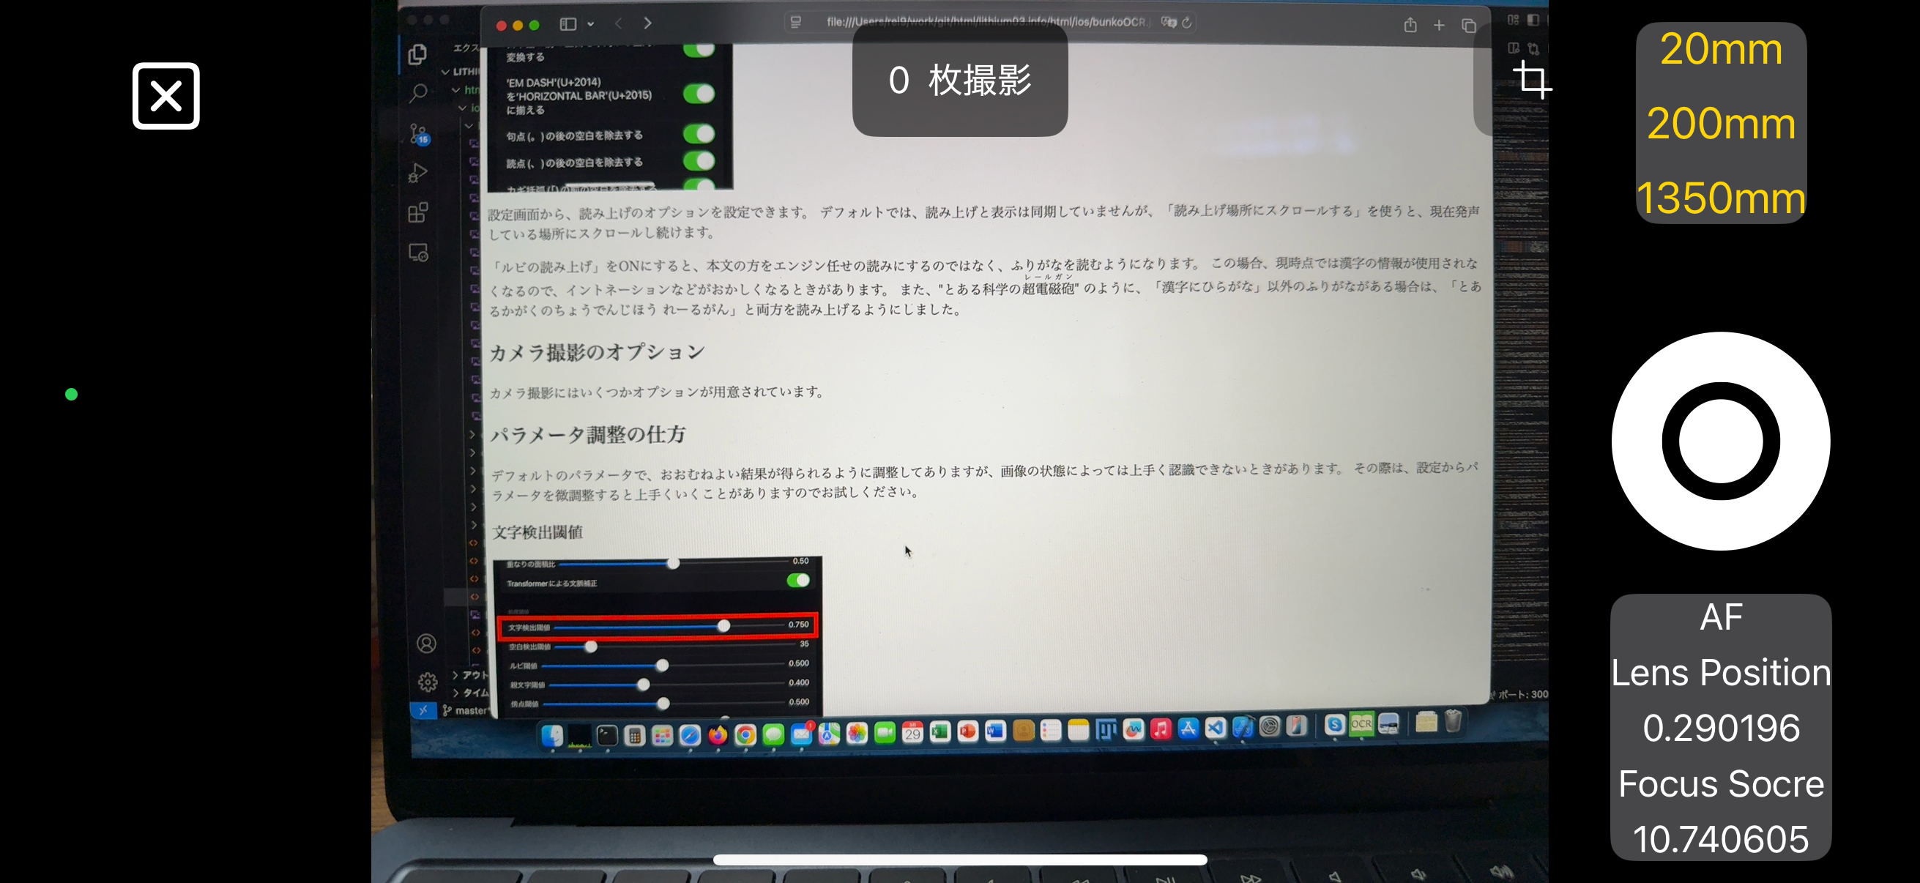
Task: Toggle Transformerによる文脈補正 switch
Action: tap(797, 581)
